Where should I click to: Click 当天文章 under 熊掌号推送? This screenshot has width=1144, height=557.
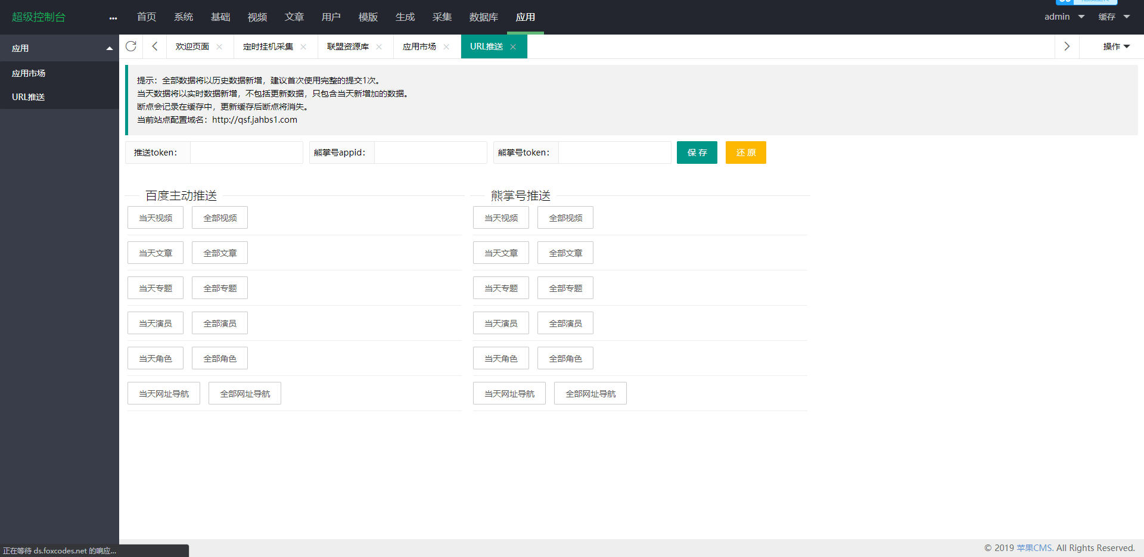[501, 253]
